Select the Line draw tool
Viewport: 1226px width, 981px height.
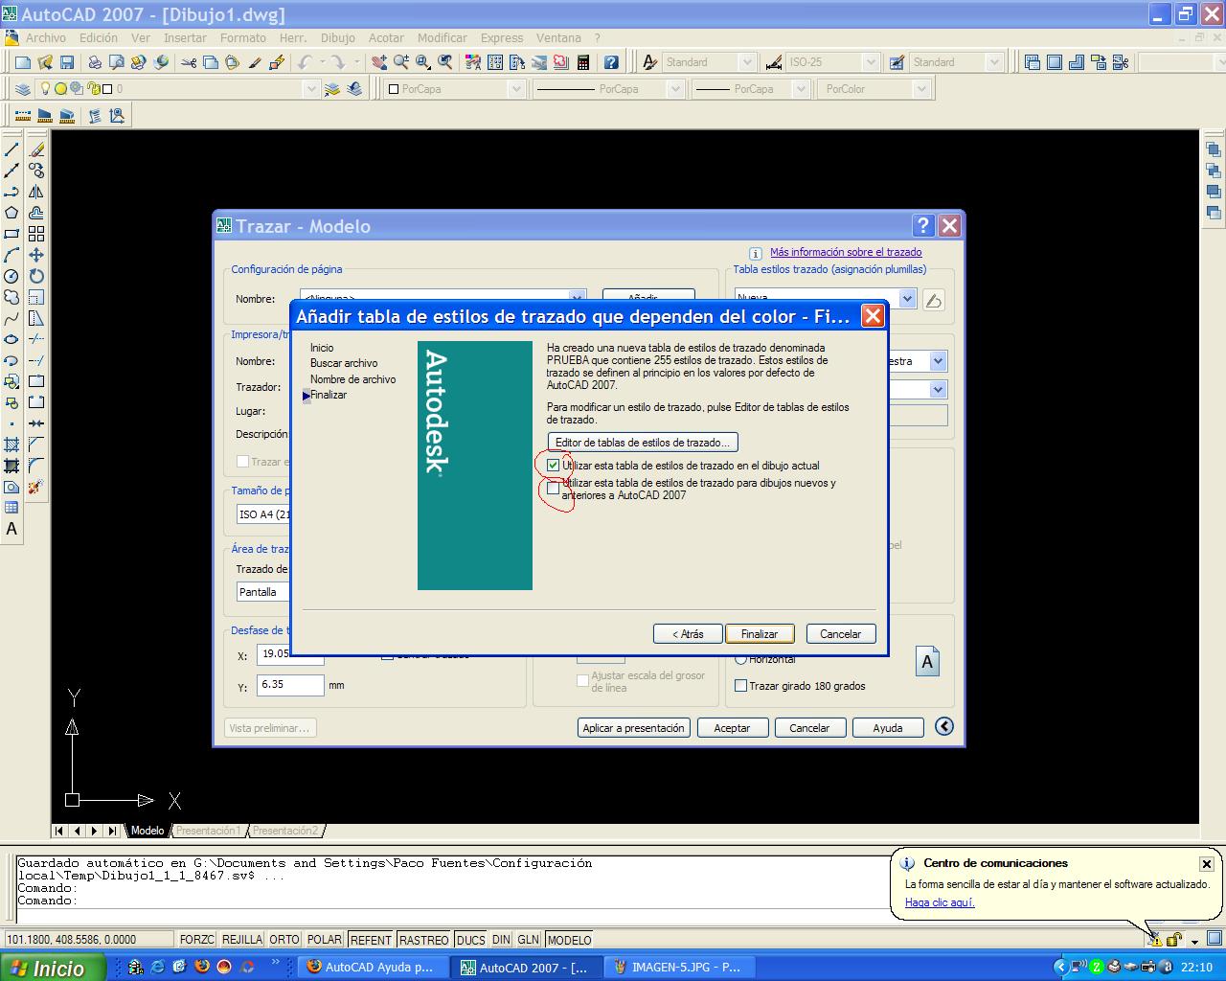click(11, 149)
